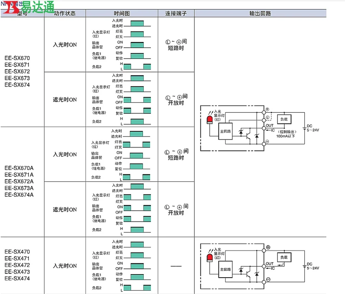Viewport: 345px width, 294px height.
Task: Click 入光时ON in the EE-SX670A group
Action: click(x=65, y=155)
